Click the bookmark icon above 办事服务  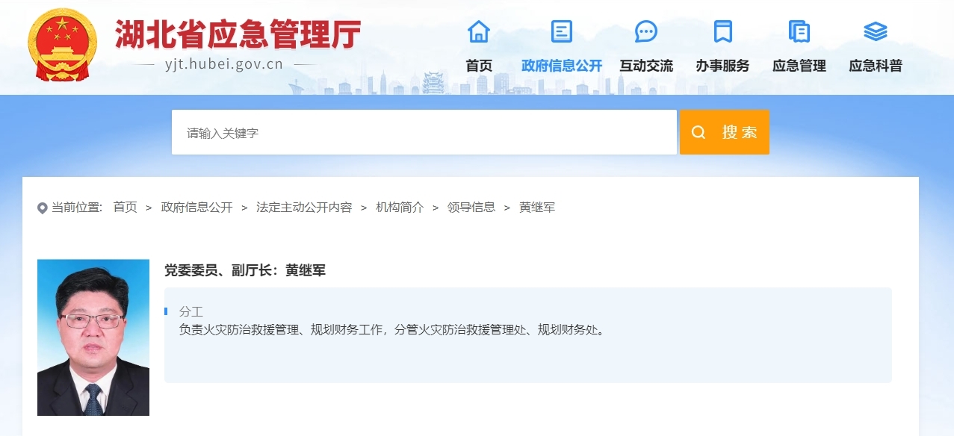(722, 31)
